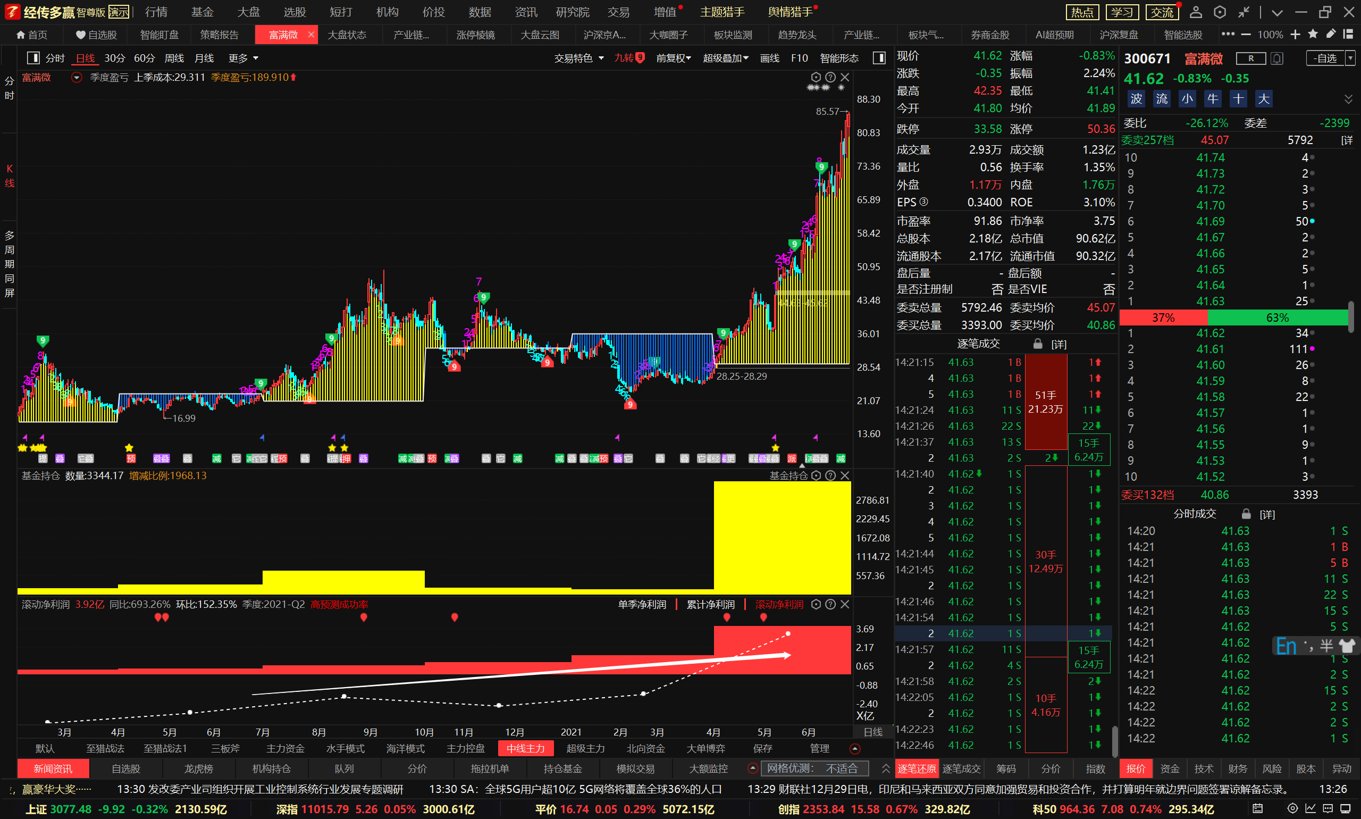Click the zoom out minus icon
The width and height of the screenshot is (1361, 819).
coord(1246,35)
